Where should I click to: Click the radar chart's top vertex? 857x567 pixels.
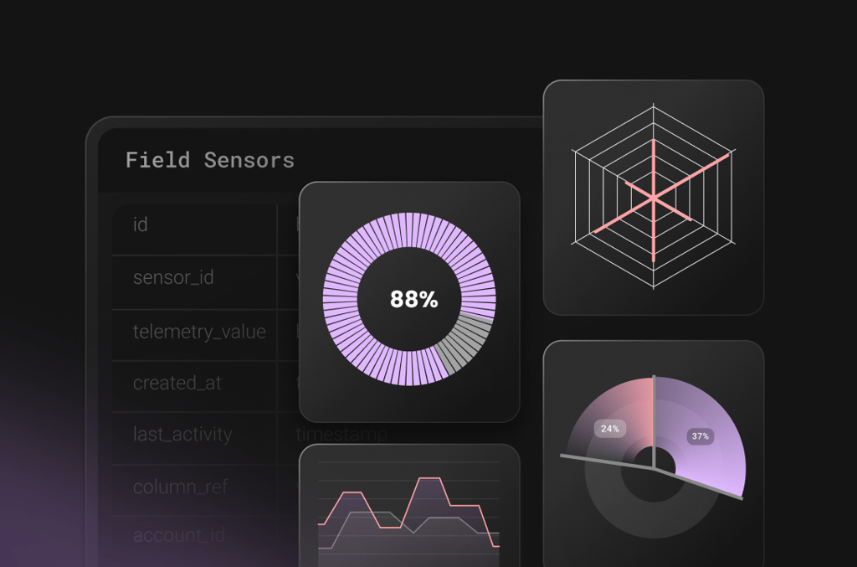tap(653, 106)
